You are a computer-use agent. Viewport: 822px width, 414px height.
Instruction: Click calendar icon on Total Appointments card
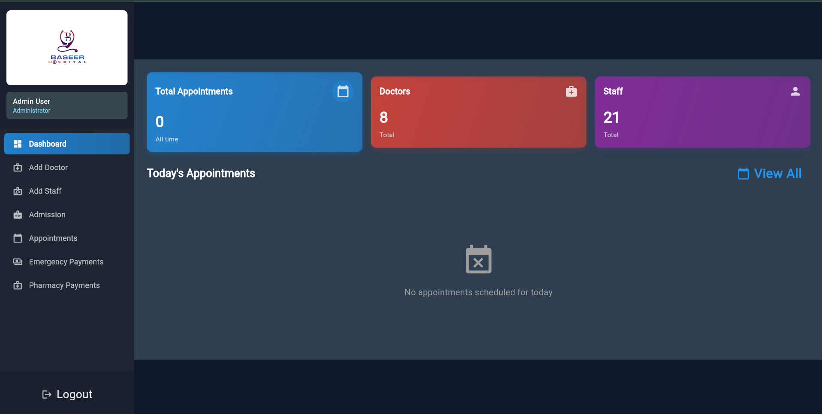pyautogui.click(x=343, y=91)
